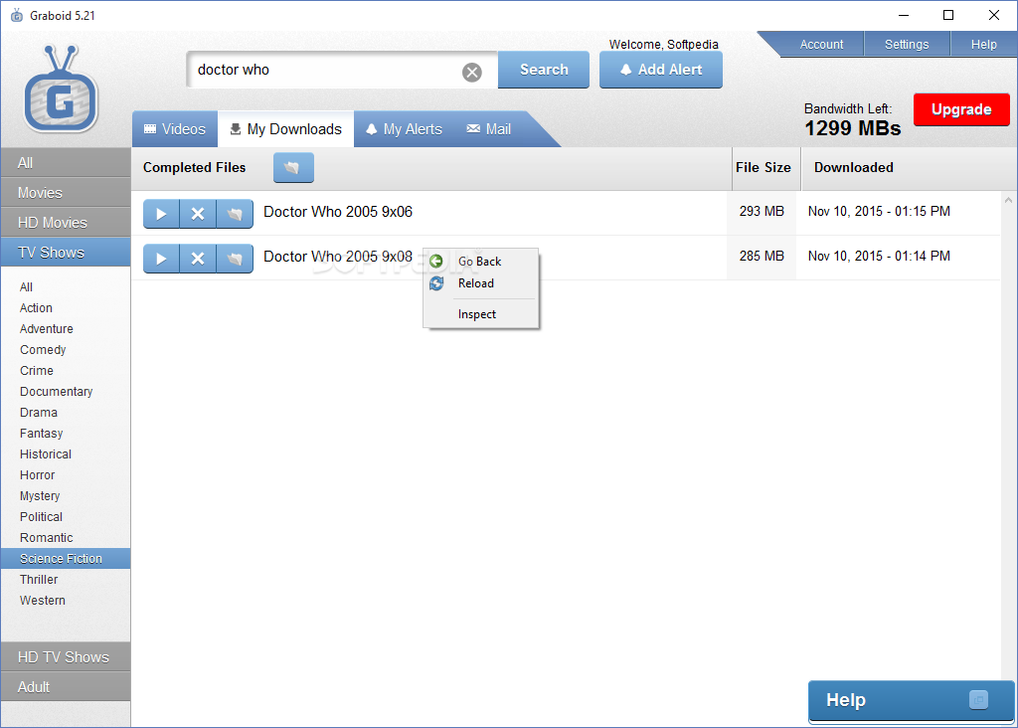Screen dimensions: 1018x728
Task: Click the Add Alert button
Action: pyautogui.click(x=661, y=70)
